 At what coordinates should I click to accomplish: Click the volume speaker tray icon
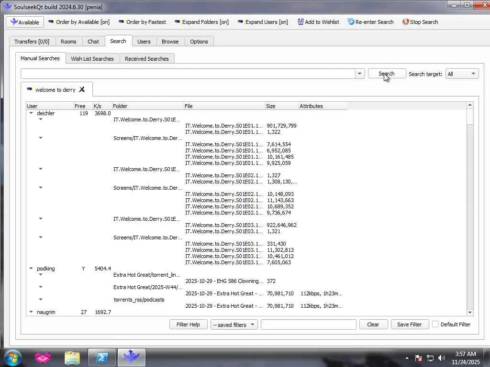442,358
